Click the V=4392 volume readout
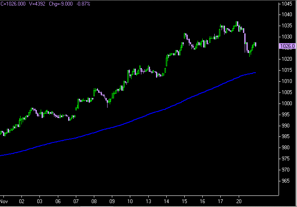 coord(37,4)
